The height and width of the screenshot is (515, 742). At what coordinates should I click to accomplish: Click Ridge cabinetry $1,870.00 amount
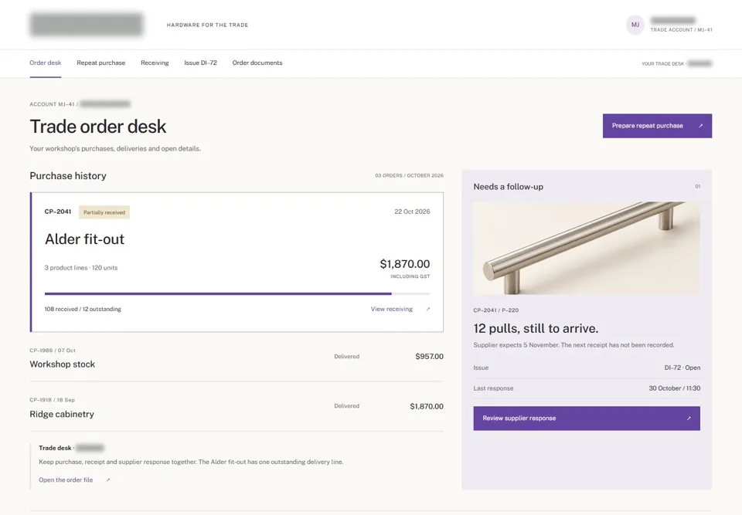[x=427, y=406]
